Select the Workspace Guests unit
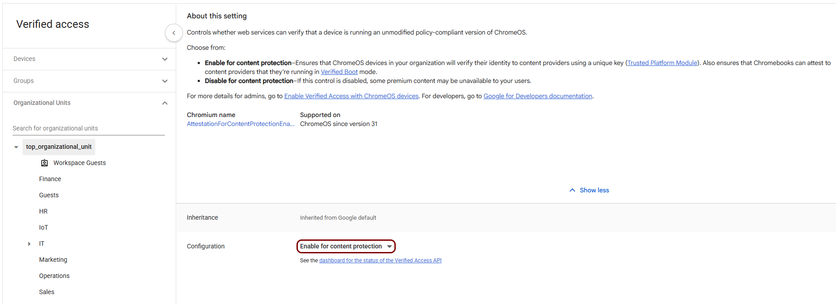Screen dimensions: 836x304 (x=80, y=163)
